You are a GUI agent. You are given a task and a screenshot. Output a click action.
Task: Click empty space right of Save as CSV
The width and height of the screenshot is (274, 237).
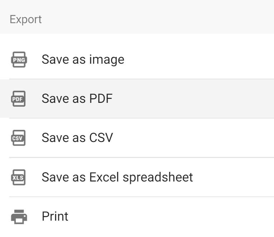[x=192, y=138]
